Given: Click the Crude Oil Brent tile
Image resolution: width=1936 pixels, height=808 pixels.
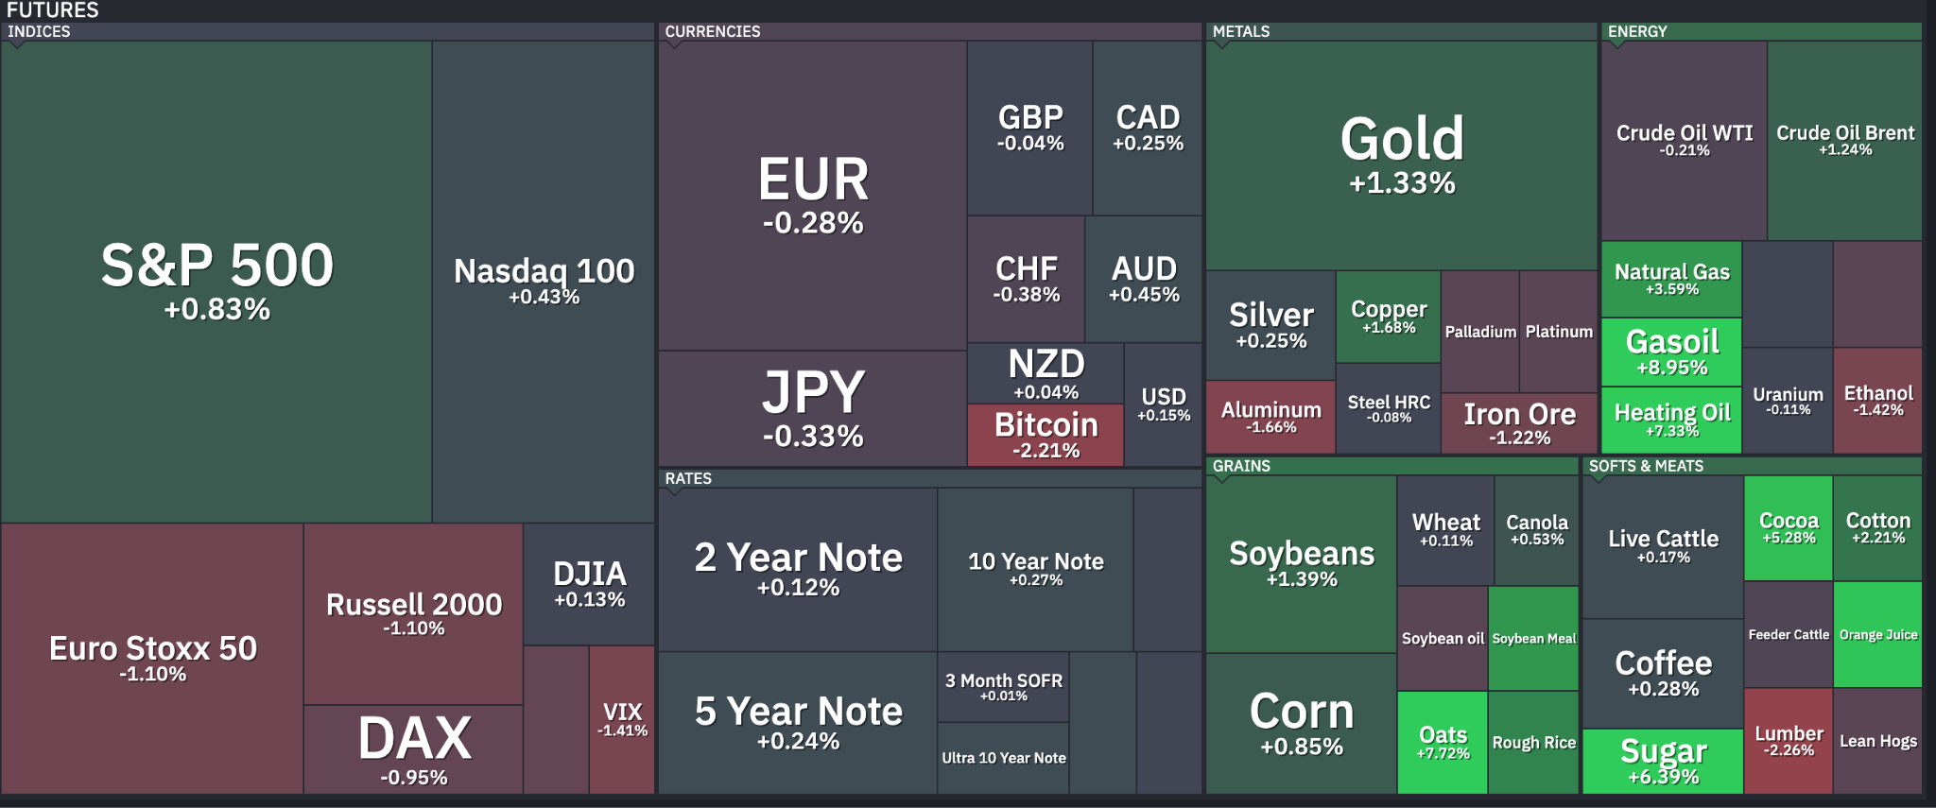Looking at the screenshot, I should tap(1844, 140).
